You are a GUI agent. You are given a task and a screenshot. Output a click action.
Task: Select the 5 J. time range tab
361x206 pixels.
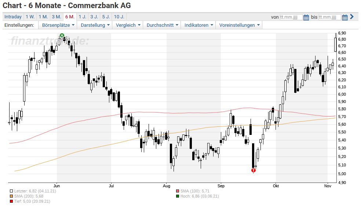pos(106,17)
